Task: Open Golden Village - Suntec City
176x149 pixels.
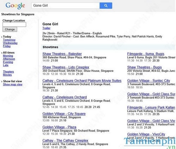Action: coord(149,80)
